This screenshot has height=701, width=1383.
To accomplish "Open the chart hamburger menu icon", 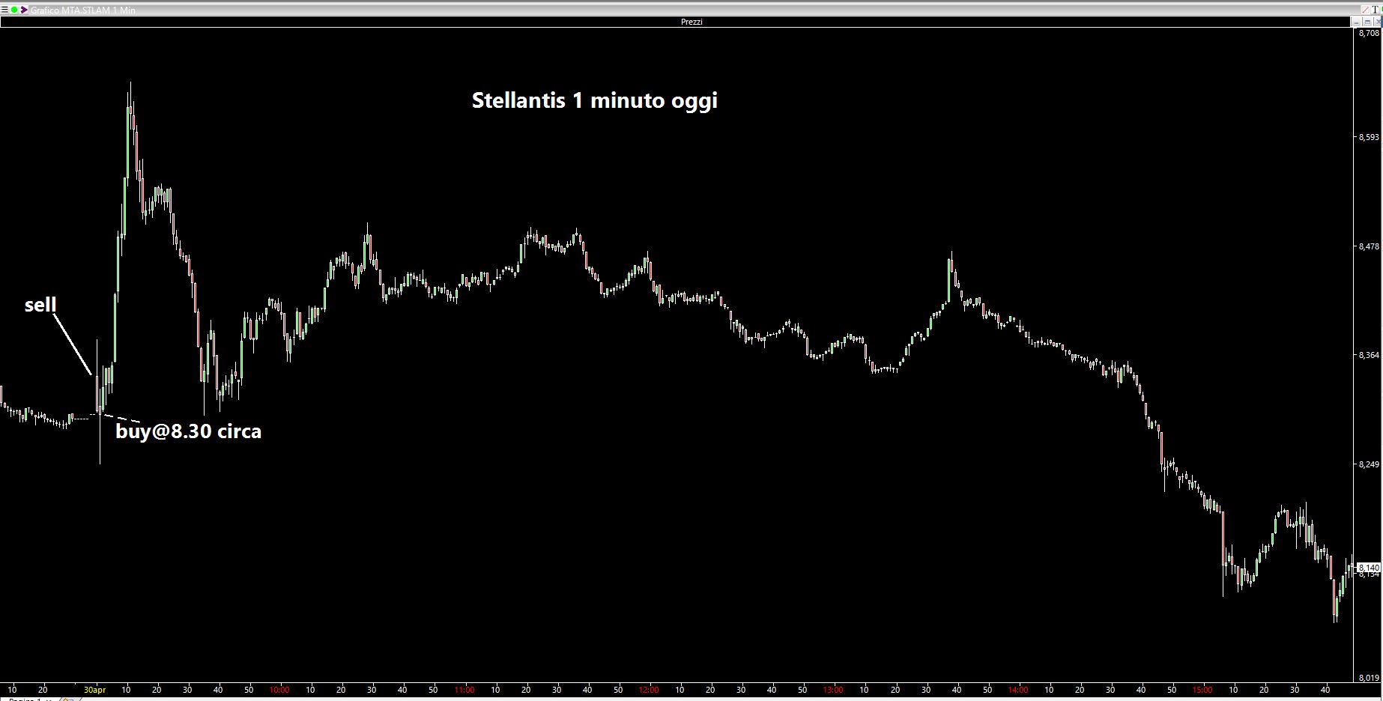I will [4, 10].
